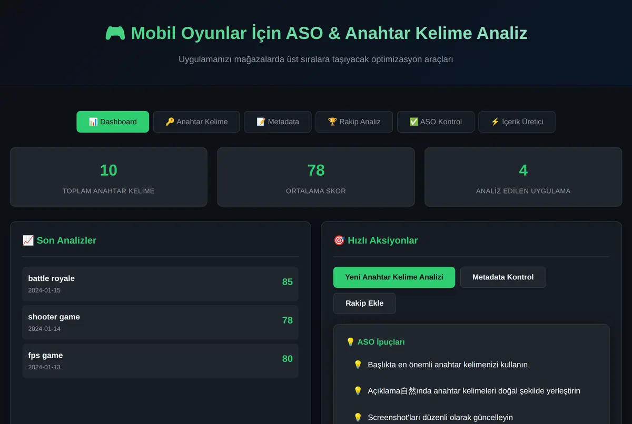The image size is (632, 424).
Task: Click Yeni Anahtar Kelime Analizi button
Action: [394, 277]
